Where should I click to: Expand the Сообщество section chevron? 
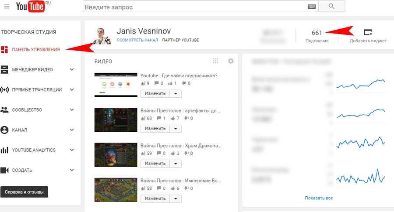[72, 109]
